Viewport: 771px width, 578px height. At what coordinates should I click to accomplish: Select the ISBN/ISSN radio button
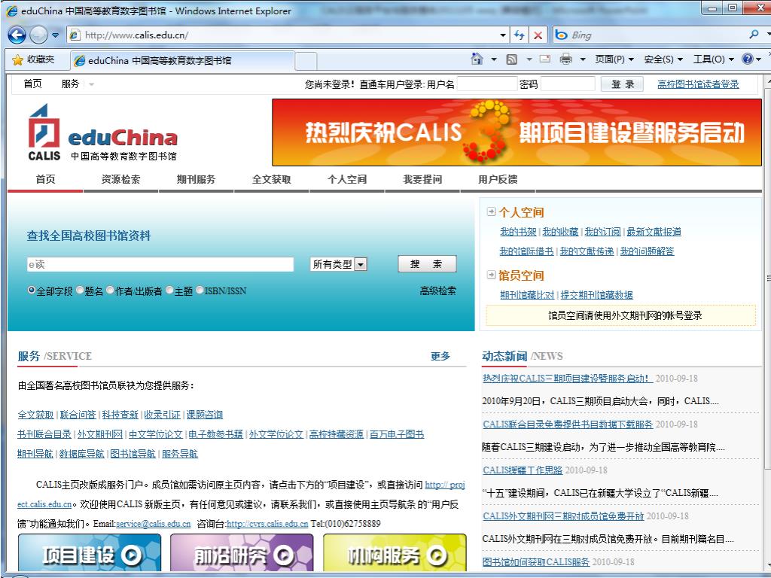200,290
